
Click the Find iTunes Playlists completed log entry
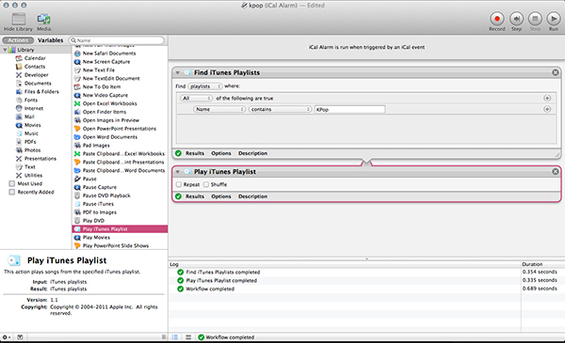tap(222, 273)
